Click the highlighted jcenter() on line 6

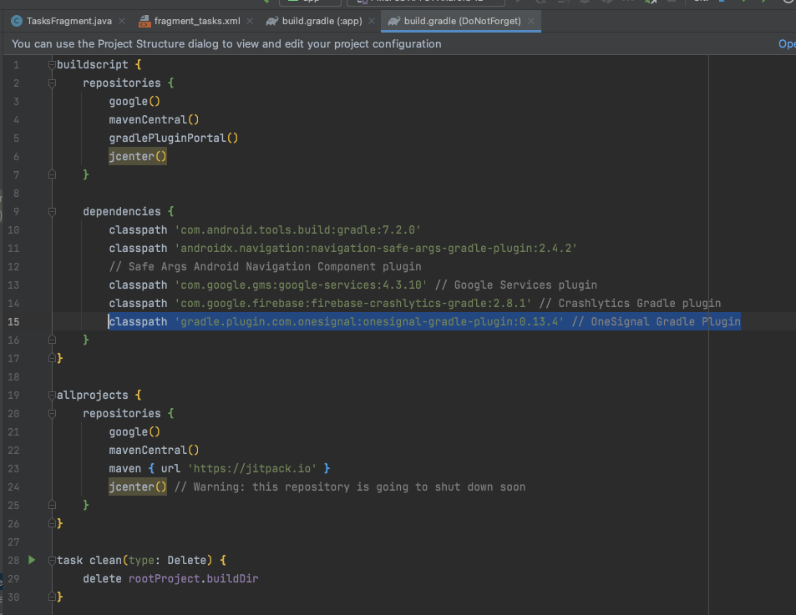coord(138,156)
